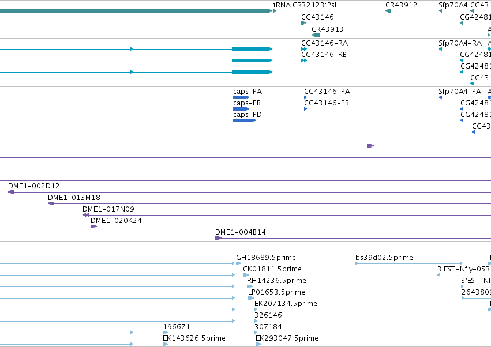Viewport: 491px width, 347px height.
Task: Click the RH14236.5prime arrow glyph
Action: coord(250,286)
